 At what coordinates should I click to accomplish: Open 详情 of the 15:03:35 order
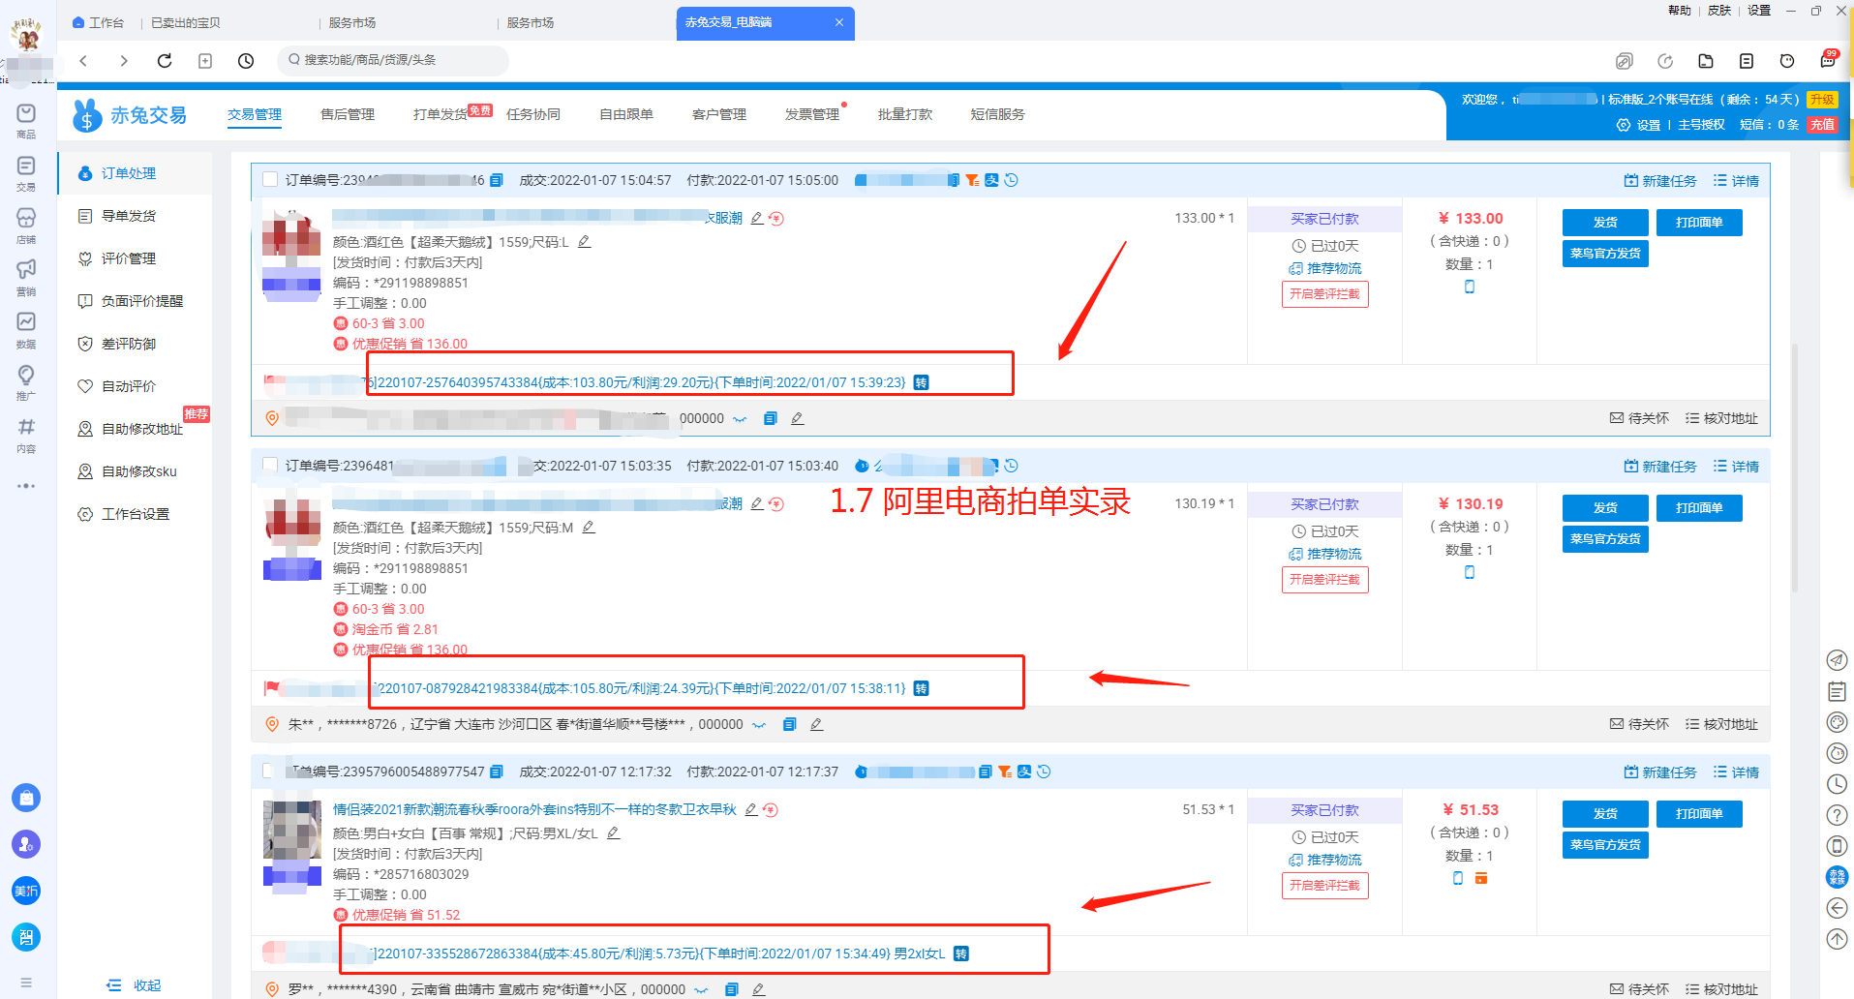coord(1736,467)
